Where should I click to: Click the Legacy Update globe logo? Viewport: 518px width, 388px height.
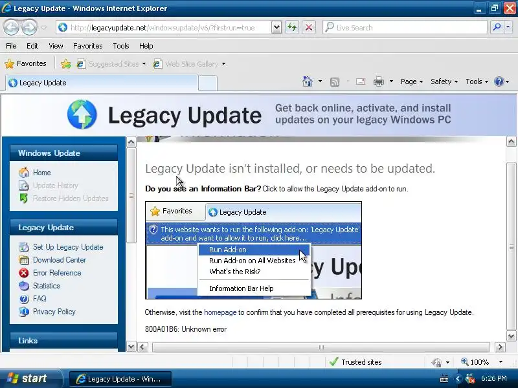(x=82, y=114)
